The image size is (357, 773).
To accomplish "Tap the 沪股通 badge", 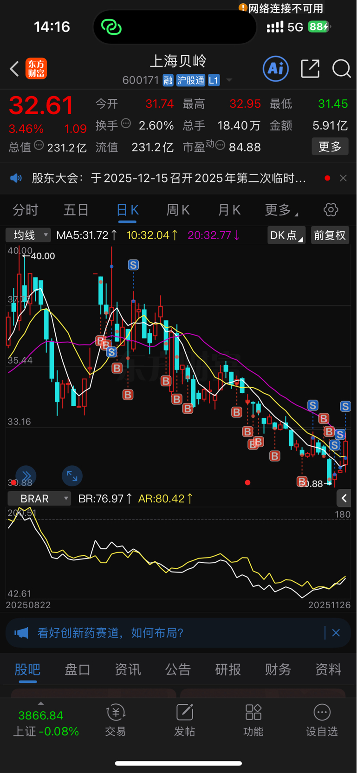I will click(x=190, y=80).
